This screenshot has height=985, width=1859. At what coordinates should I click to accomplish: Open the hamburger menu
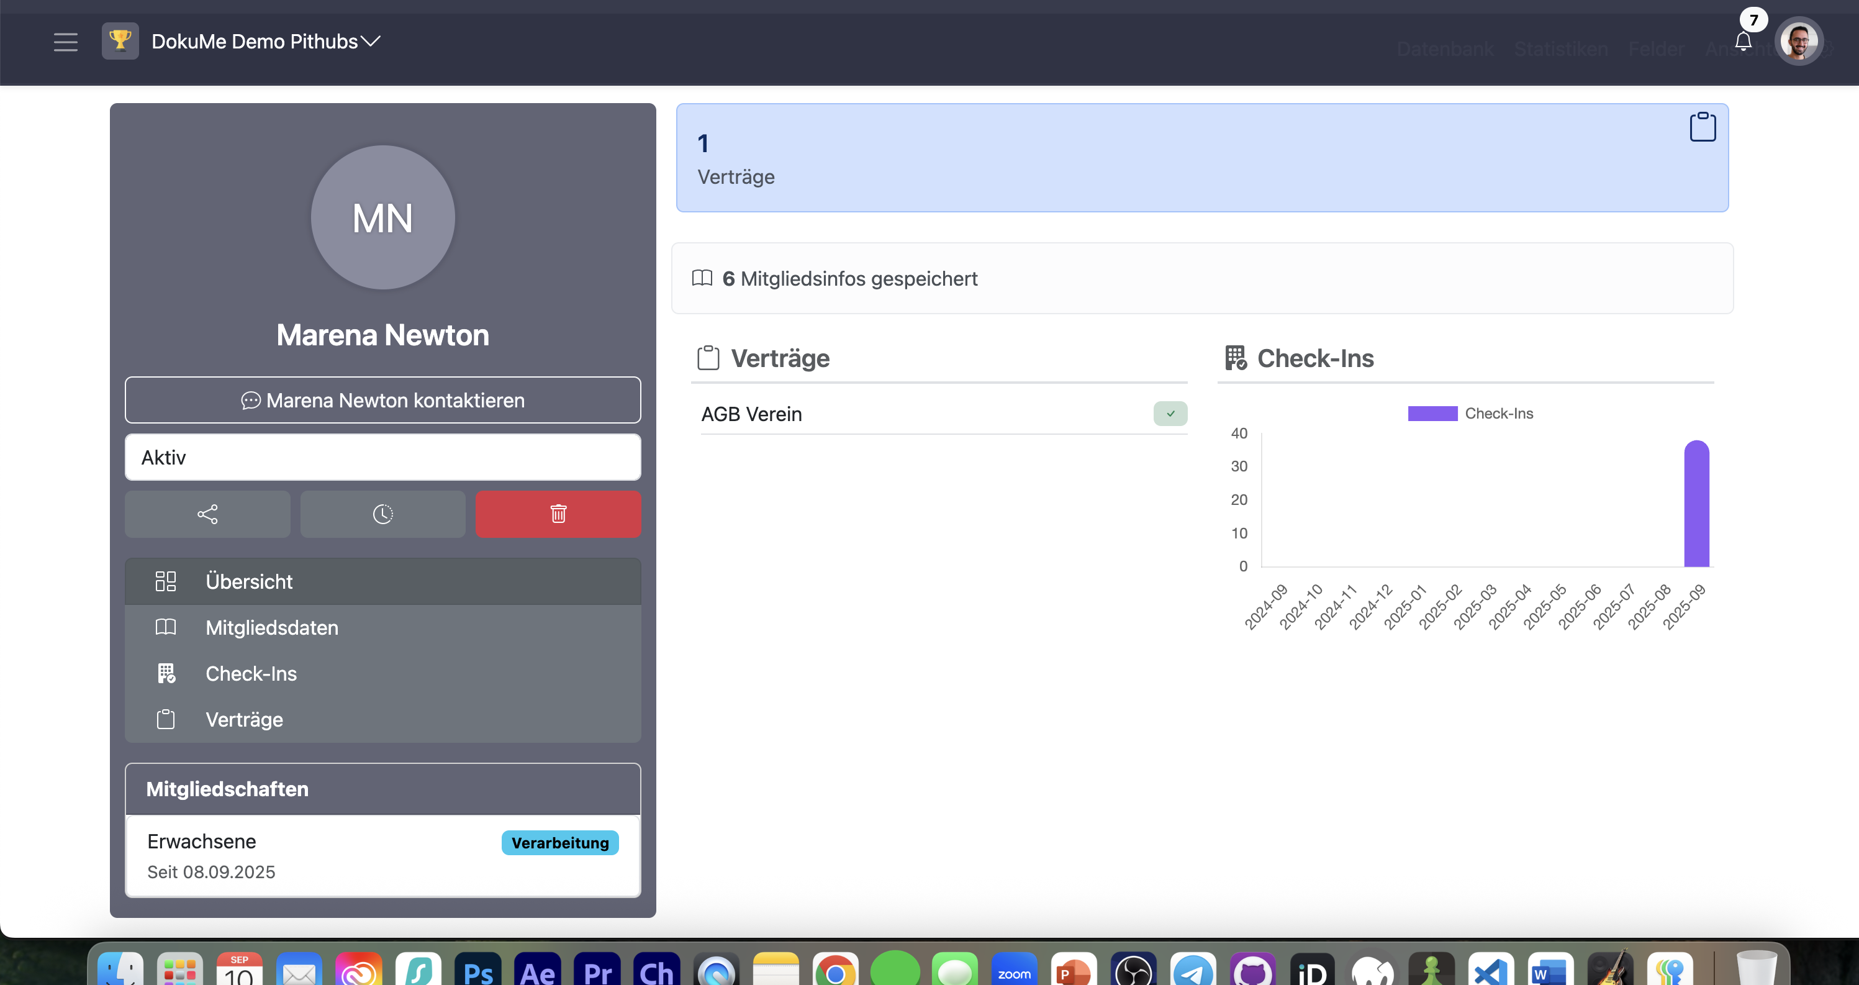[x=65, y=42]
